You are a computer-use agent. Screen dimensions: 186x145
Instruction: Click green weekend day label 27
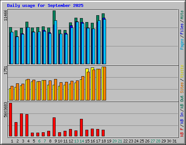click(153, 141)
